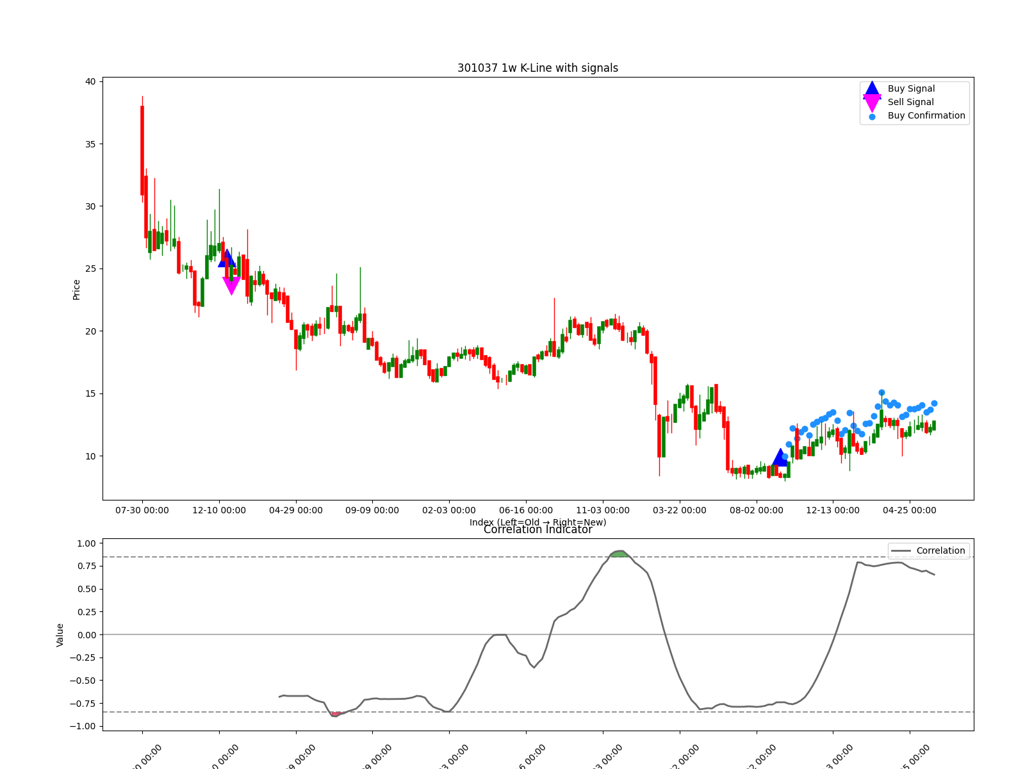Image resolution: width=1025 pixels, height=769 pixels.
Task: Click the blue Buy Confirmation dot in legend
Action: pyautogui.click(x=872, y=117)
